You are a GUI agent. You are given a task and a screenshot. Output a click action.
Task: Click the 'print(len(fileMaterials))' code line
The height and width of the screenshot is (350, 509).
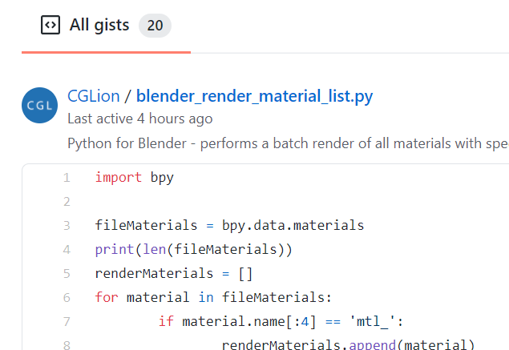pos(193,250)
